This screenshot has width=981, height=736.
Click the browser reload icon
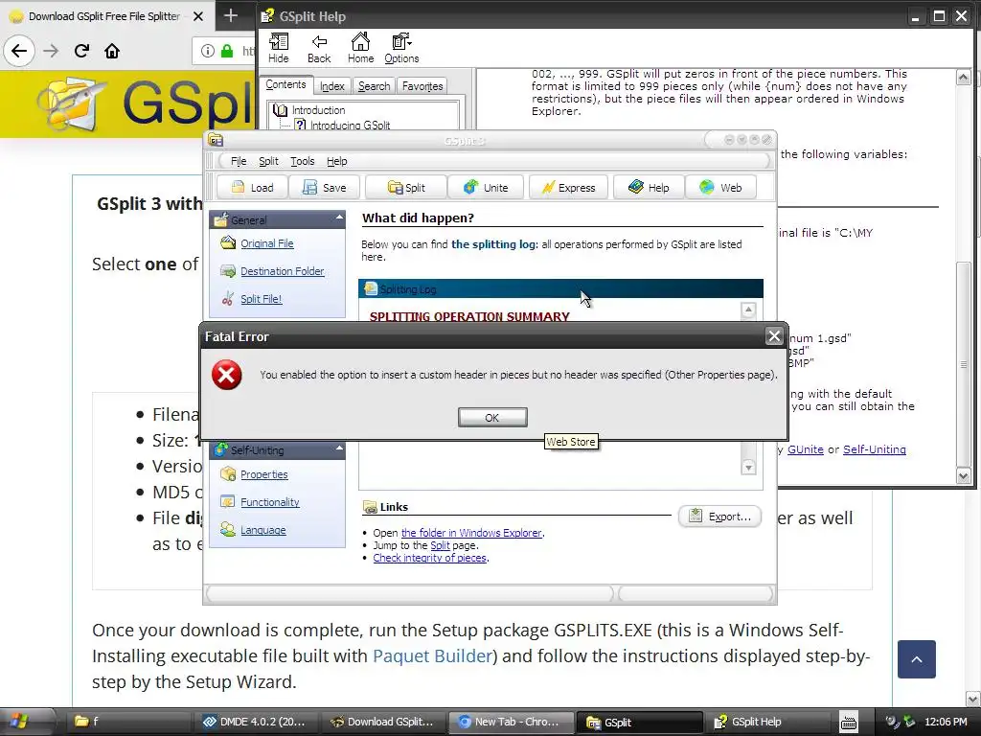click(x=81, y=51)
